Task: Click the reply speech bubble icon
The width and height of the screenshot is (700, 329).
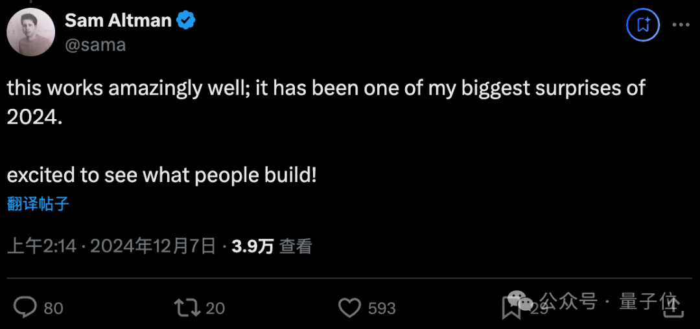Action: point(25,308)
